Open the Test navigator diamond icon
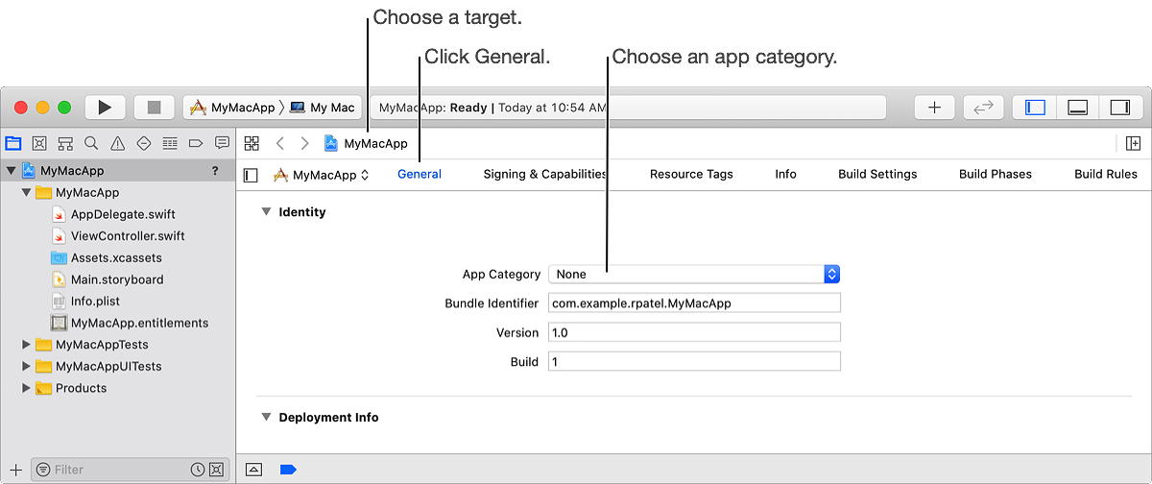This screenshot has height=484, width=1152. (x=144, y=143)
